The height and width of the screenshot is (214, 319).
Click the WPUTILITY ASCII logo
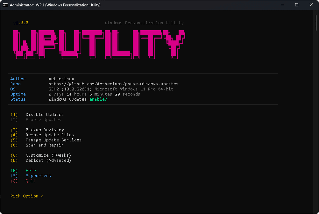click(x=99, y=45)
